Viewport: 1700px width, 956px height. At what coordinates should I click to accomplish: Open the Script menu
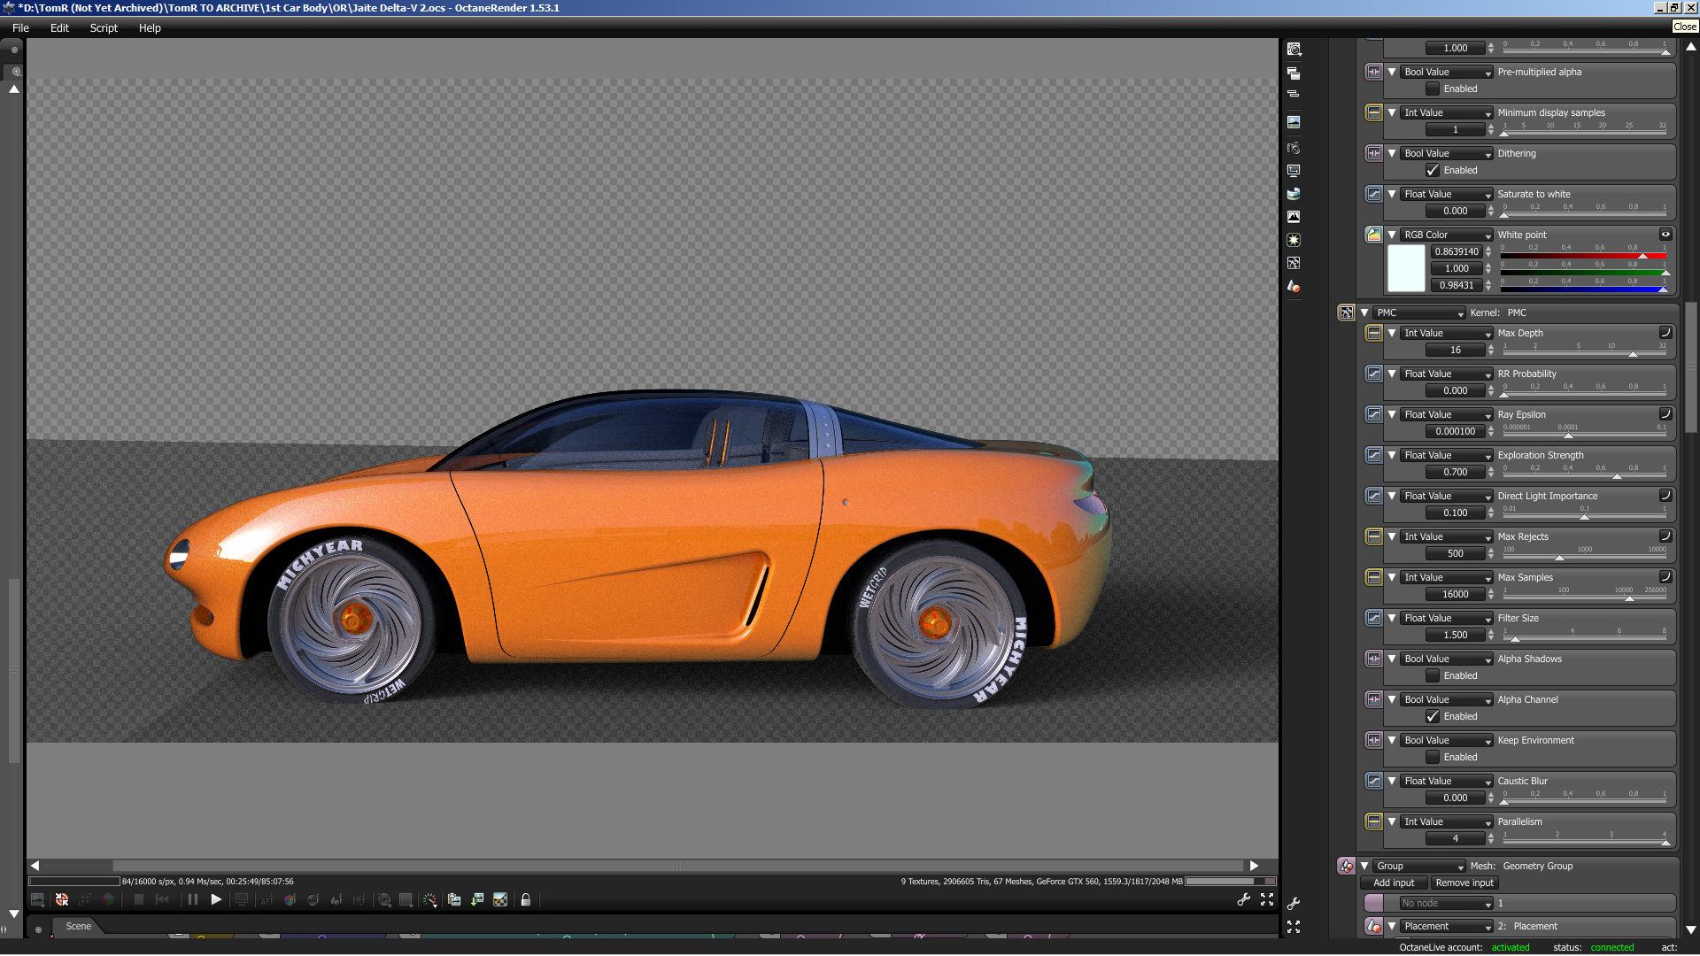coord(104,27)
